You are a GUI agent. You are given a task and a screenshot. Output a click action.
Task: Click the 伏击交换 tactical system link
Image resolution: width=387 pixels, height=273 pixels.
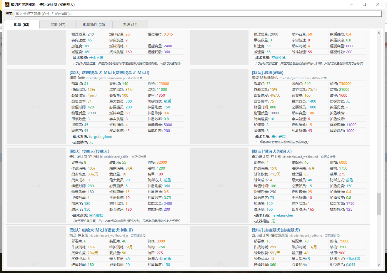[96, 58]
